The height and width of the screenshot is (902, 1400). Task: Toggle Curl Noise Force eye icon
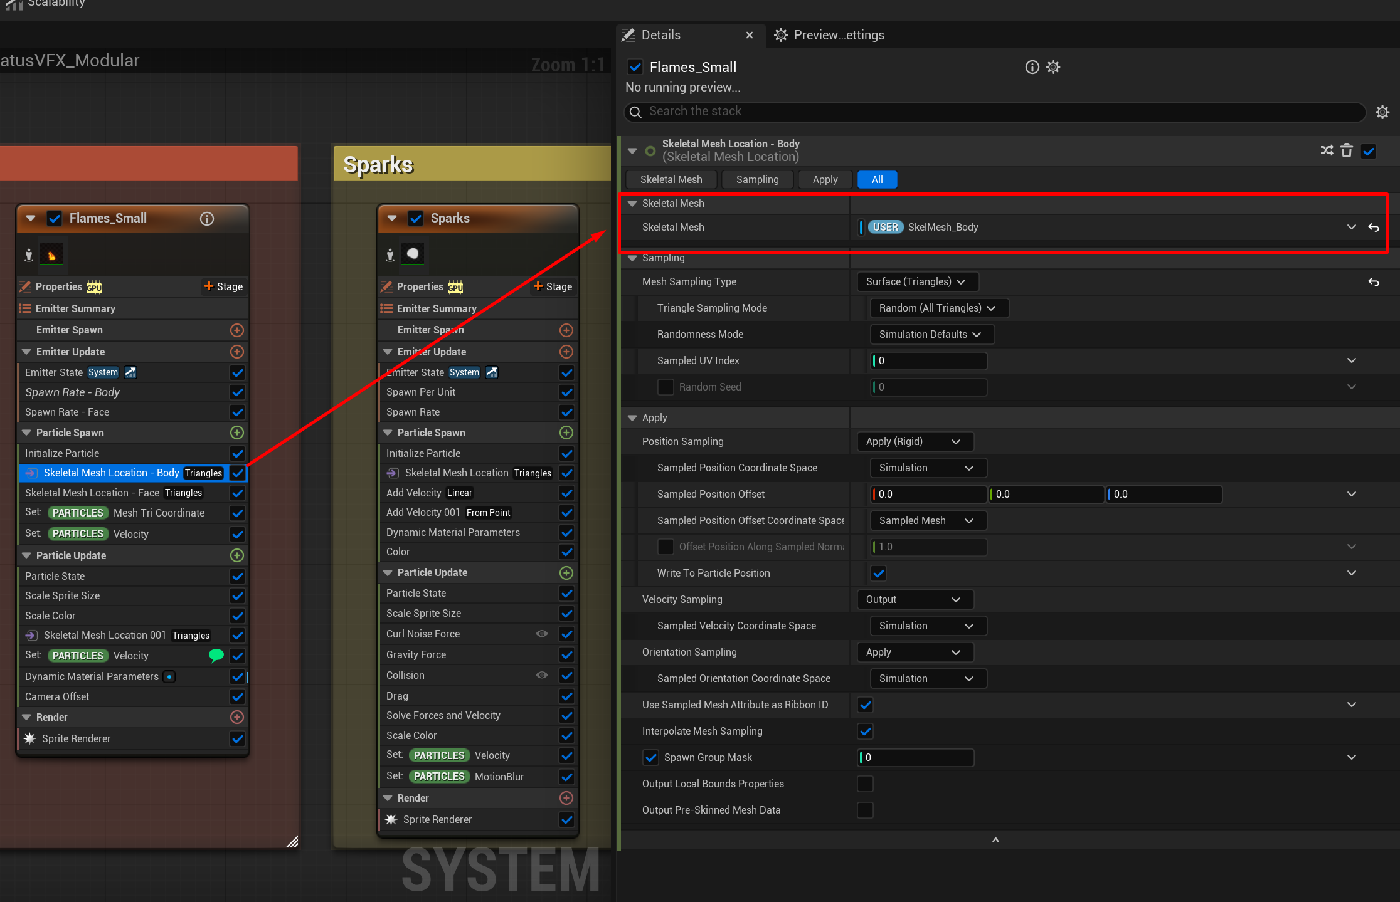pos(542,634)
